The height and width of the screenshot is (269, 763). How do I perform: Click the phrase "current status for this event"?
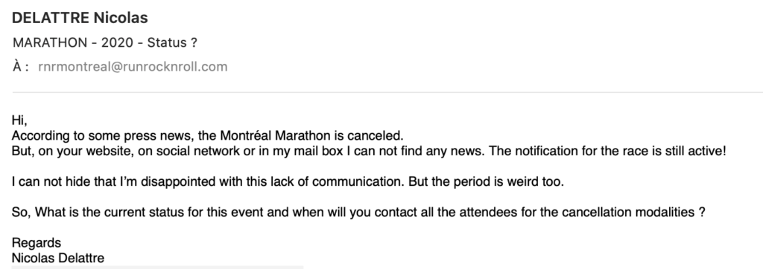point(188,213)
